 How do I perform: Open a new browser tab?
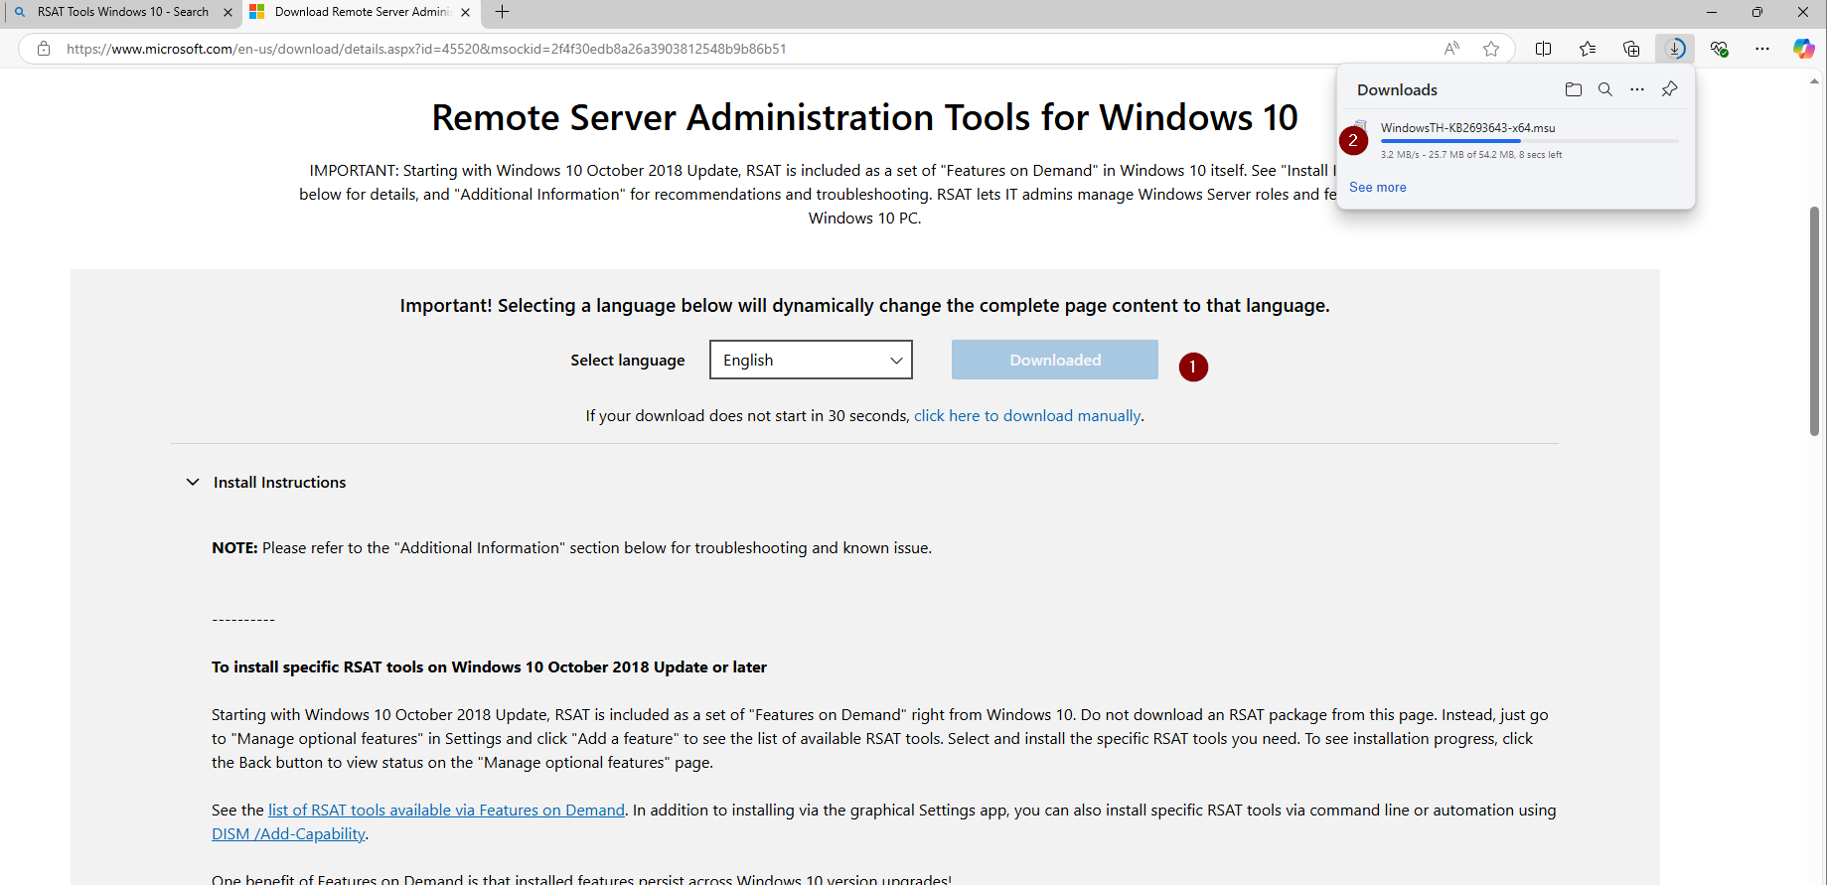point(503,12)
